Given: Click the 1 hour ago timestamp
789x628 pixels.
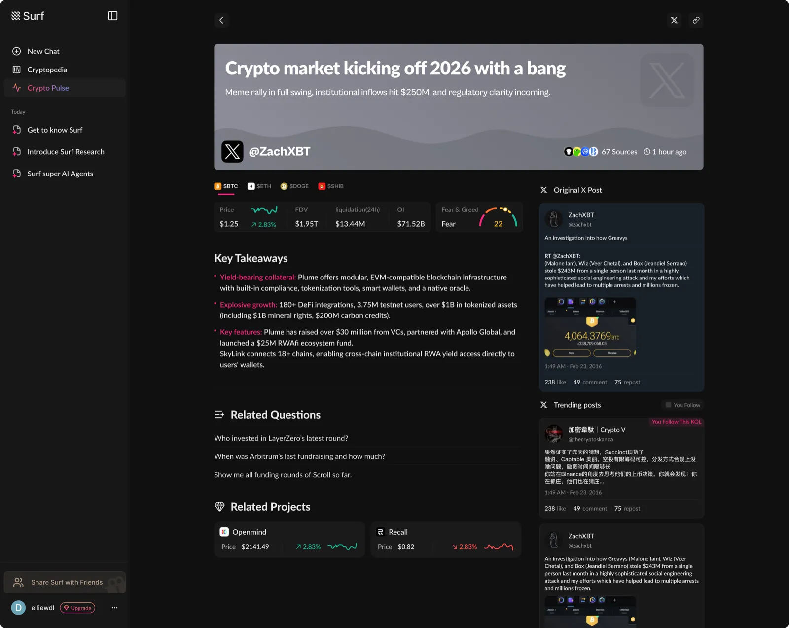Looking at the screenshot, I should tap(665, 152).
